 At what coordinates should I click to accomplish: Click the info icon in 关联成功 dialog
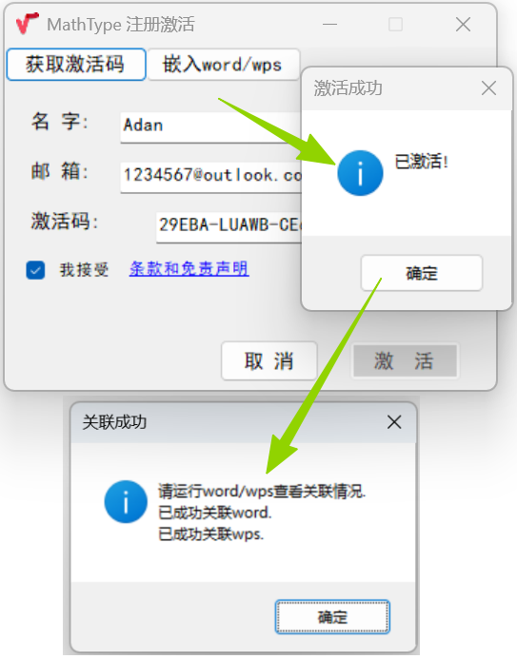coord(126,502)
